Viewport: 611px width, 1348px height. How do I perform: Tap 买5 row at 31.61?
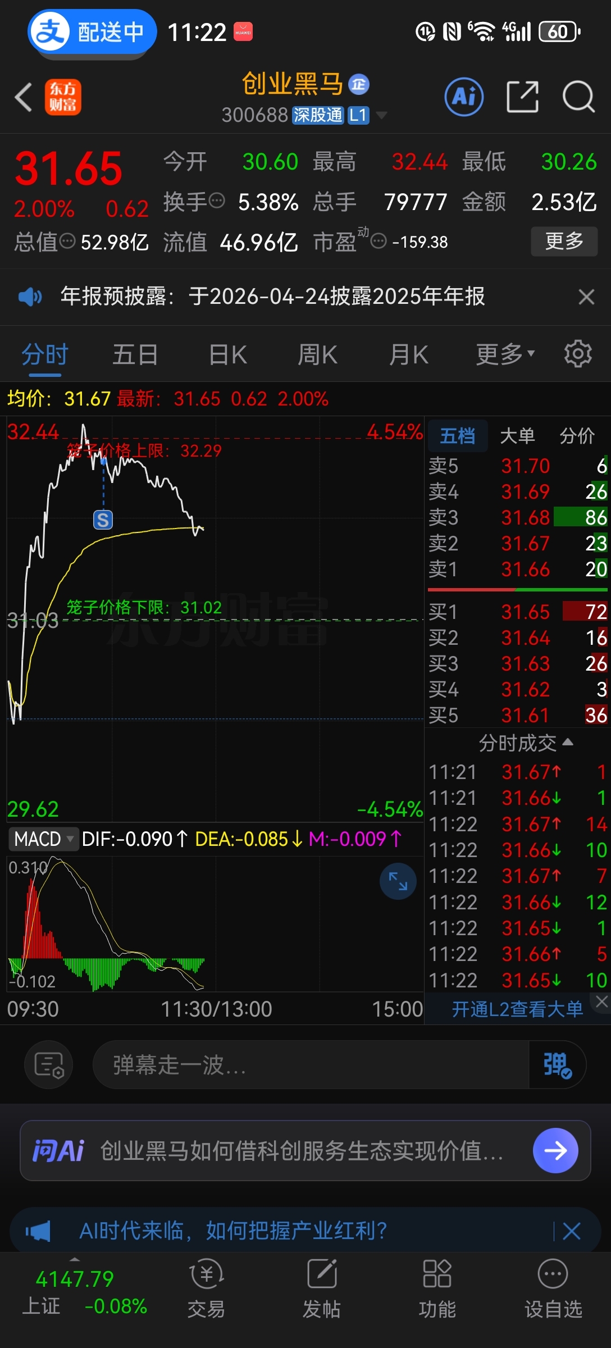pyautogui.click(x=518, y=715)
